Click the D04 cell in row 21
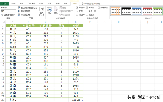Viewport: 163px width, 102px height. coord(29,96)
